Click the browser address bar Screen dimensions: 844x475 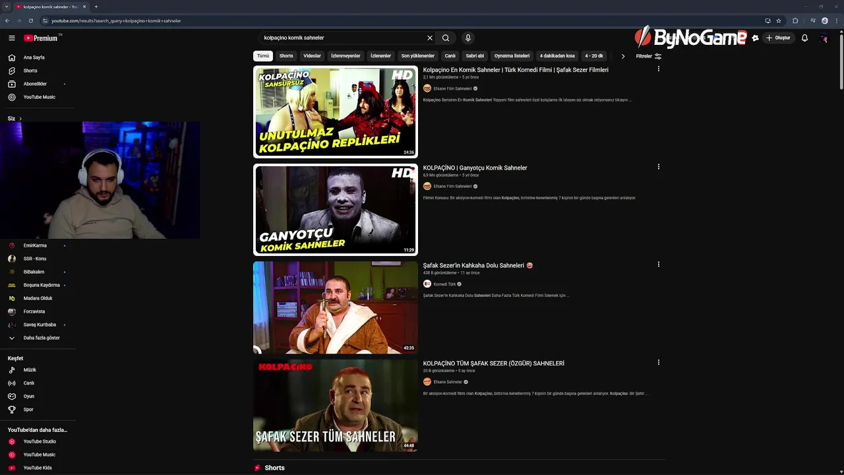pyautogui.click(x=402, y=20)
